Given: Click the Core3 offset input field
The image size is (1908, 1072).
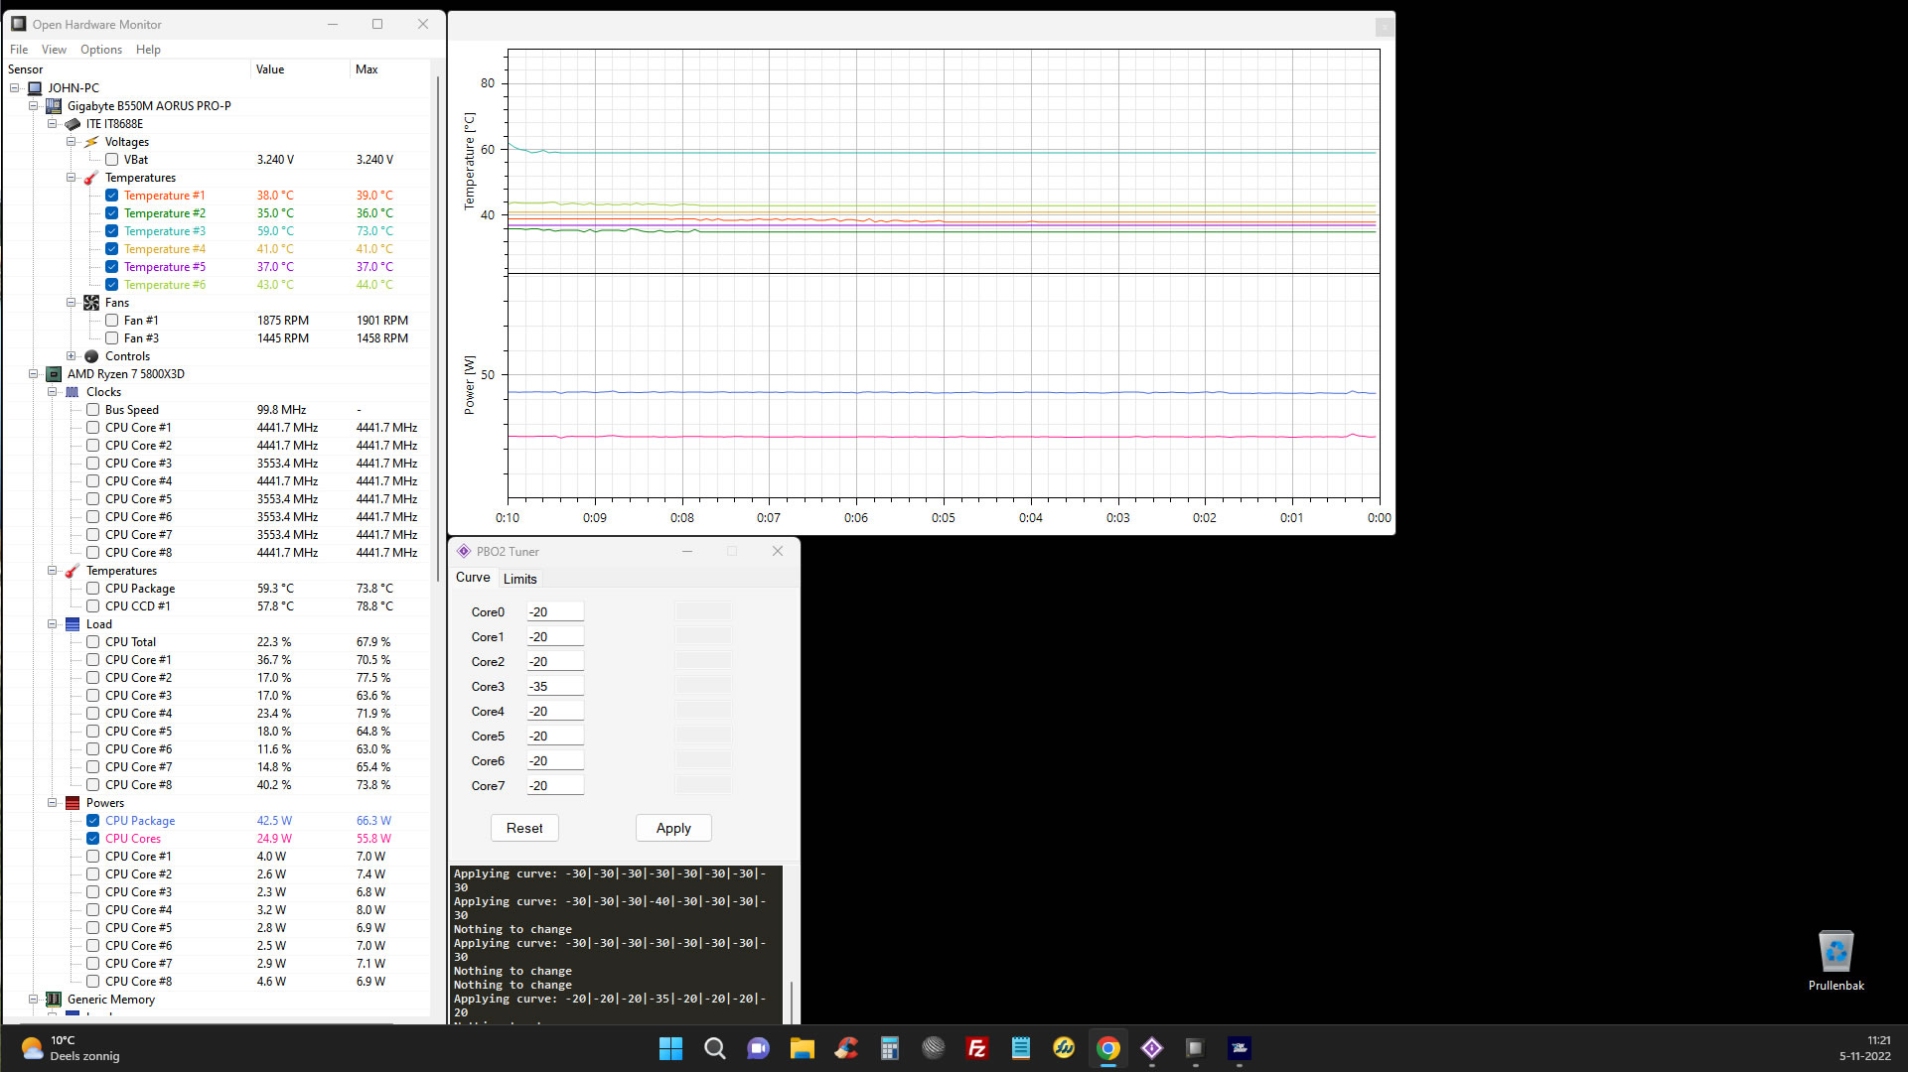Looking at the screenshot, I should point(554,687).
